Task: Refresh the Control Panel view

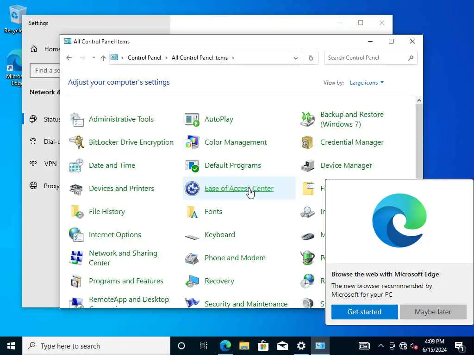Action: pyautogui.click(x=311, y=58)
